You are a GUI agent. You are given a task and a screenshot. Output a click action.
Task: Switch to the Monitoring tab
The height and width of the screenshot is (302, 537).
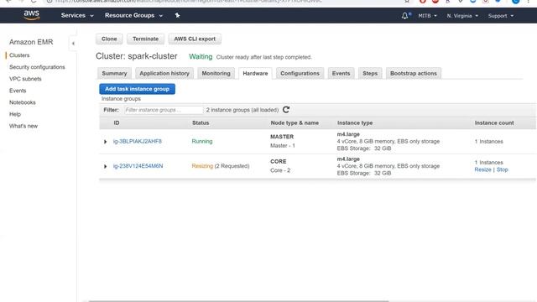click(216, 73)
